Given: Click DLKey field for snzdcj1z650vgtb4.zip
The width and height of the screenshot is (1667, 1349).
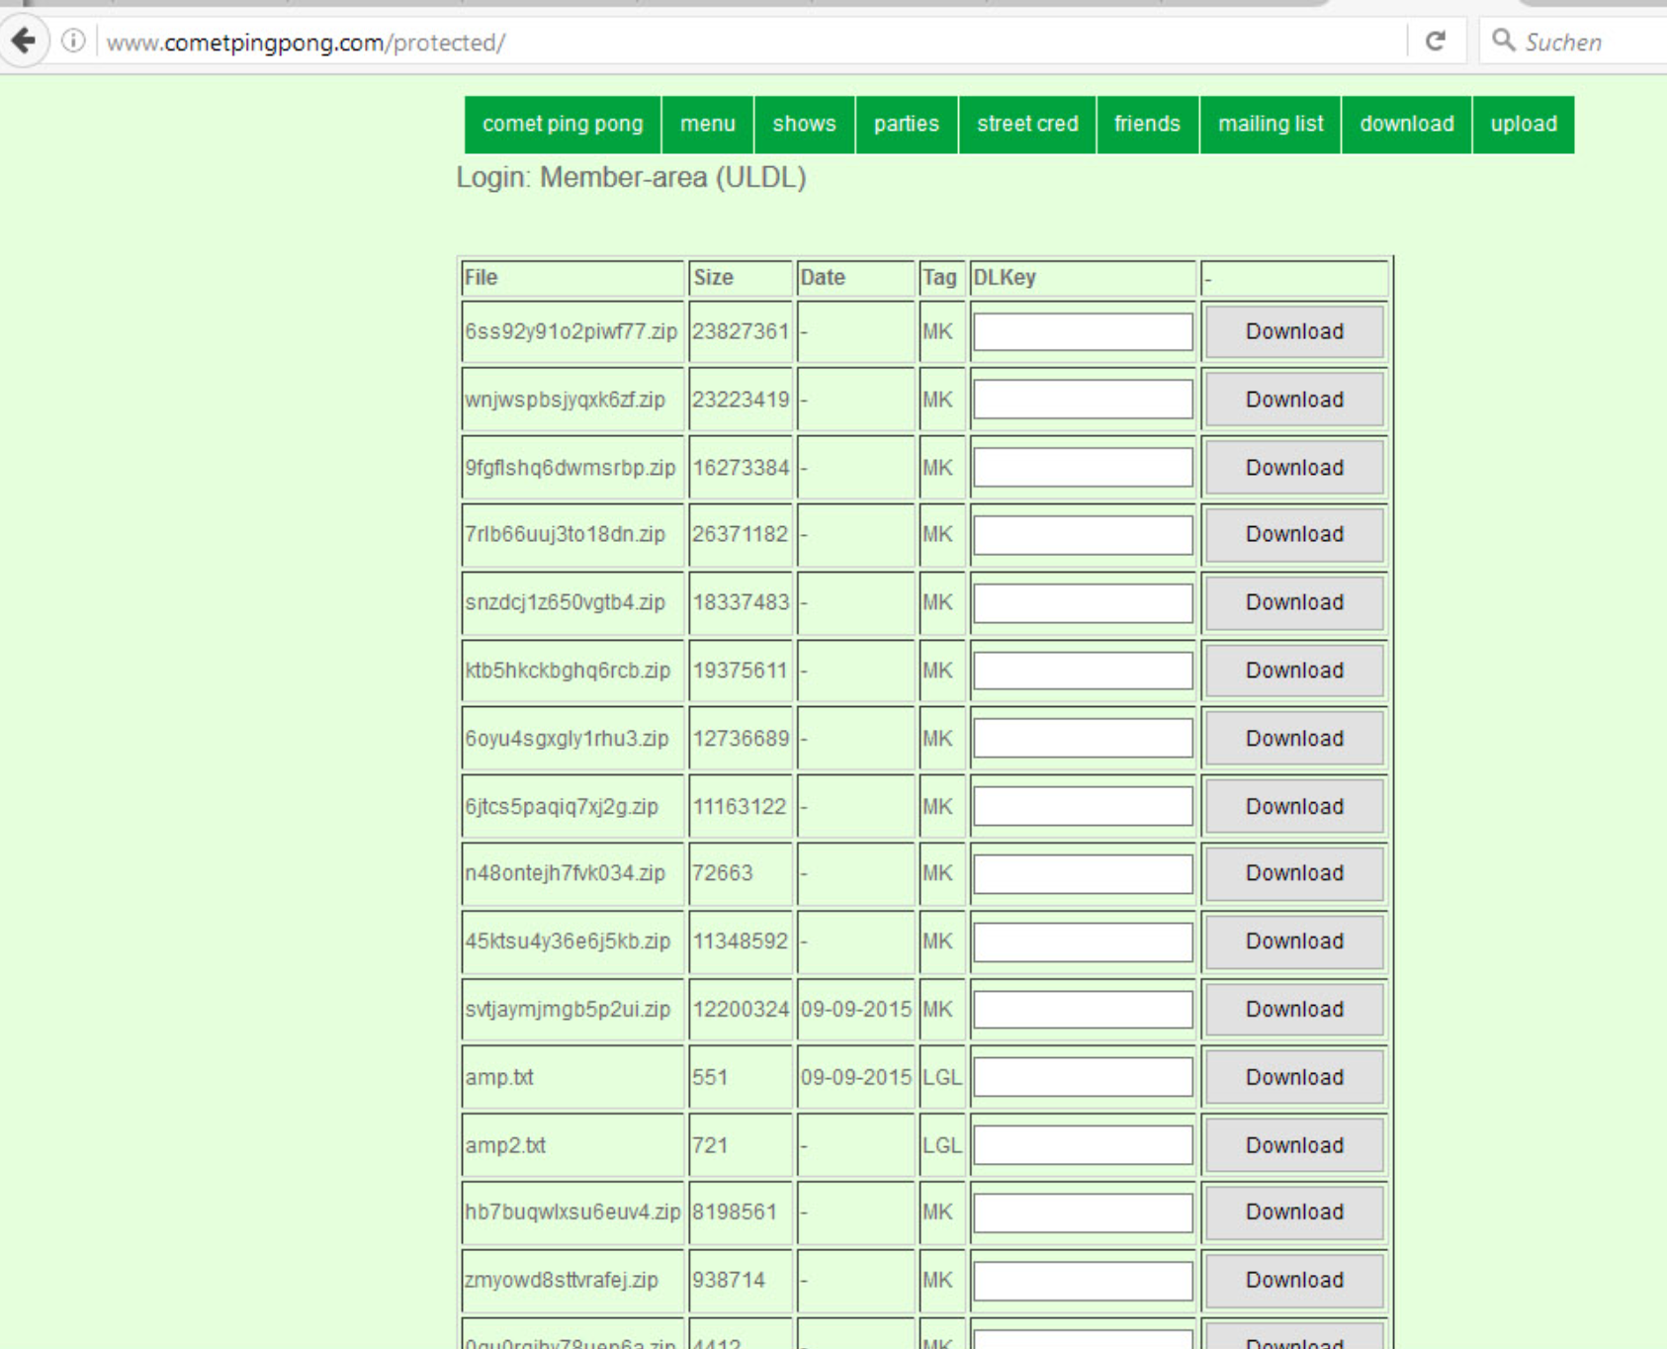Looking at the screenshot, I should pos(1083,602).
